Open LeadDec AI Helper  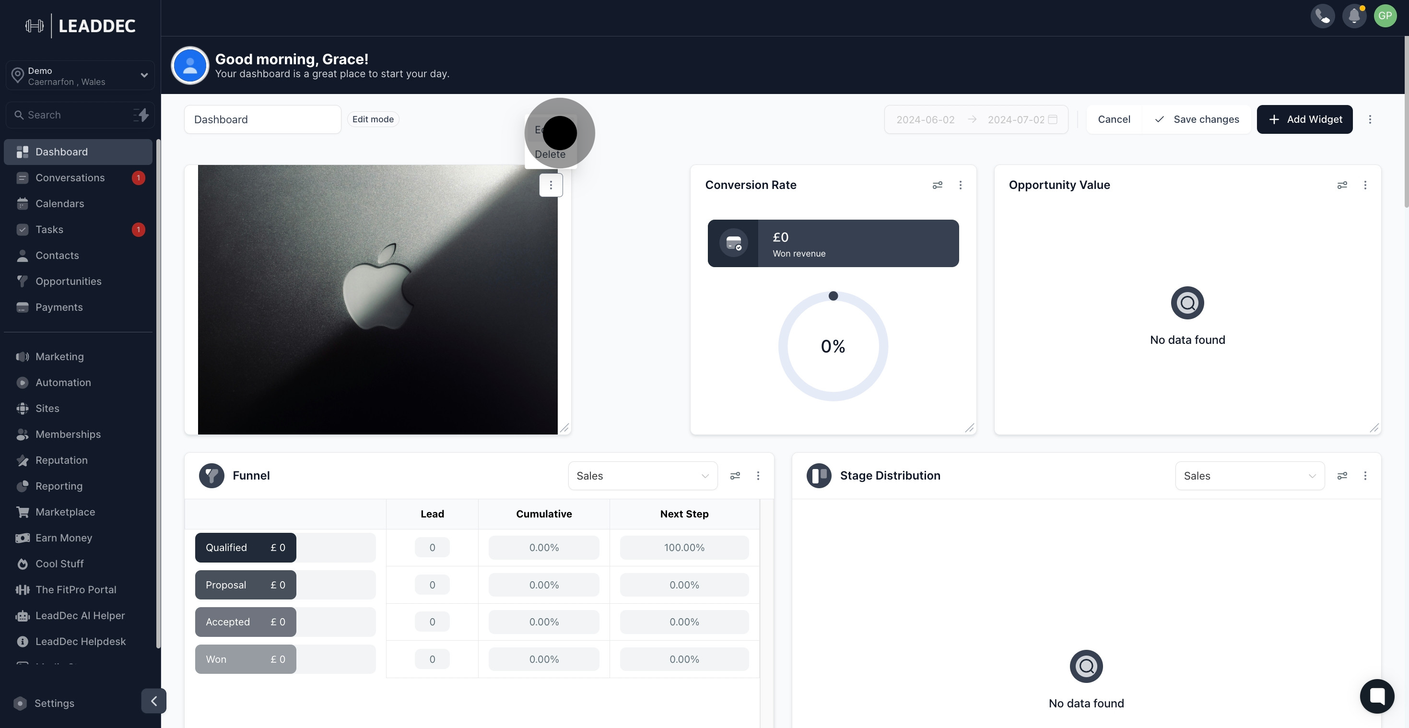click(78, 615)
